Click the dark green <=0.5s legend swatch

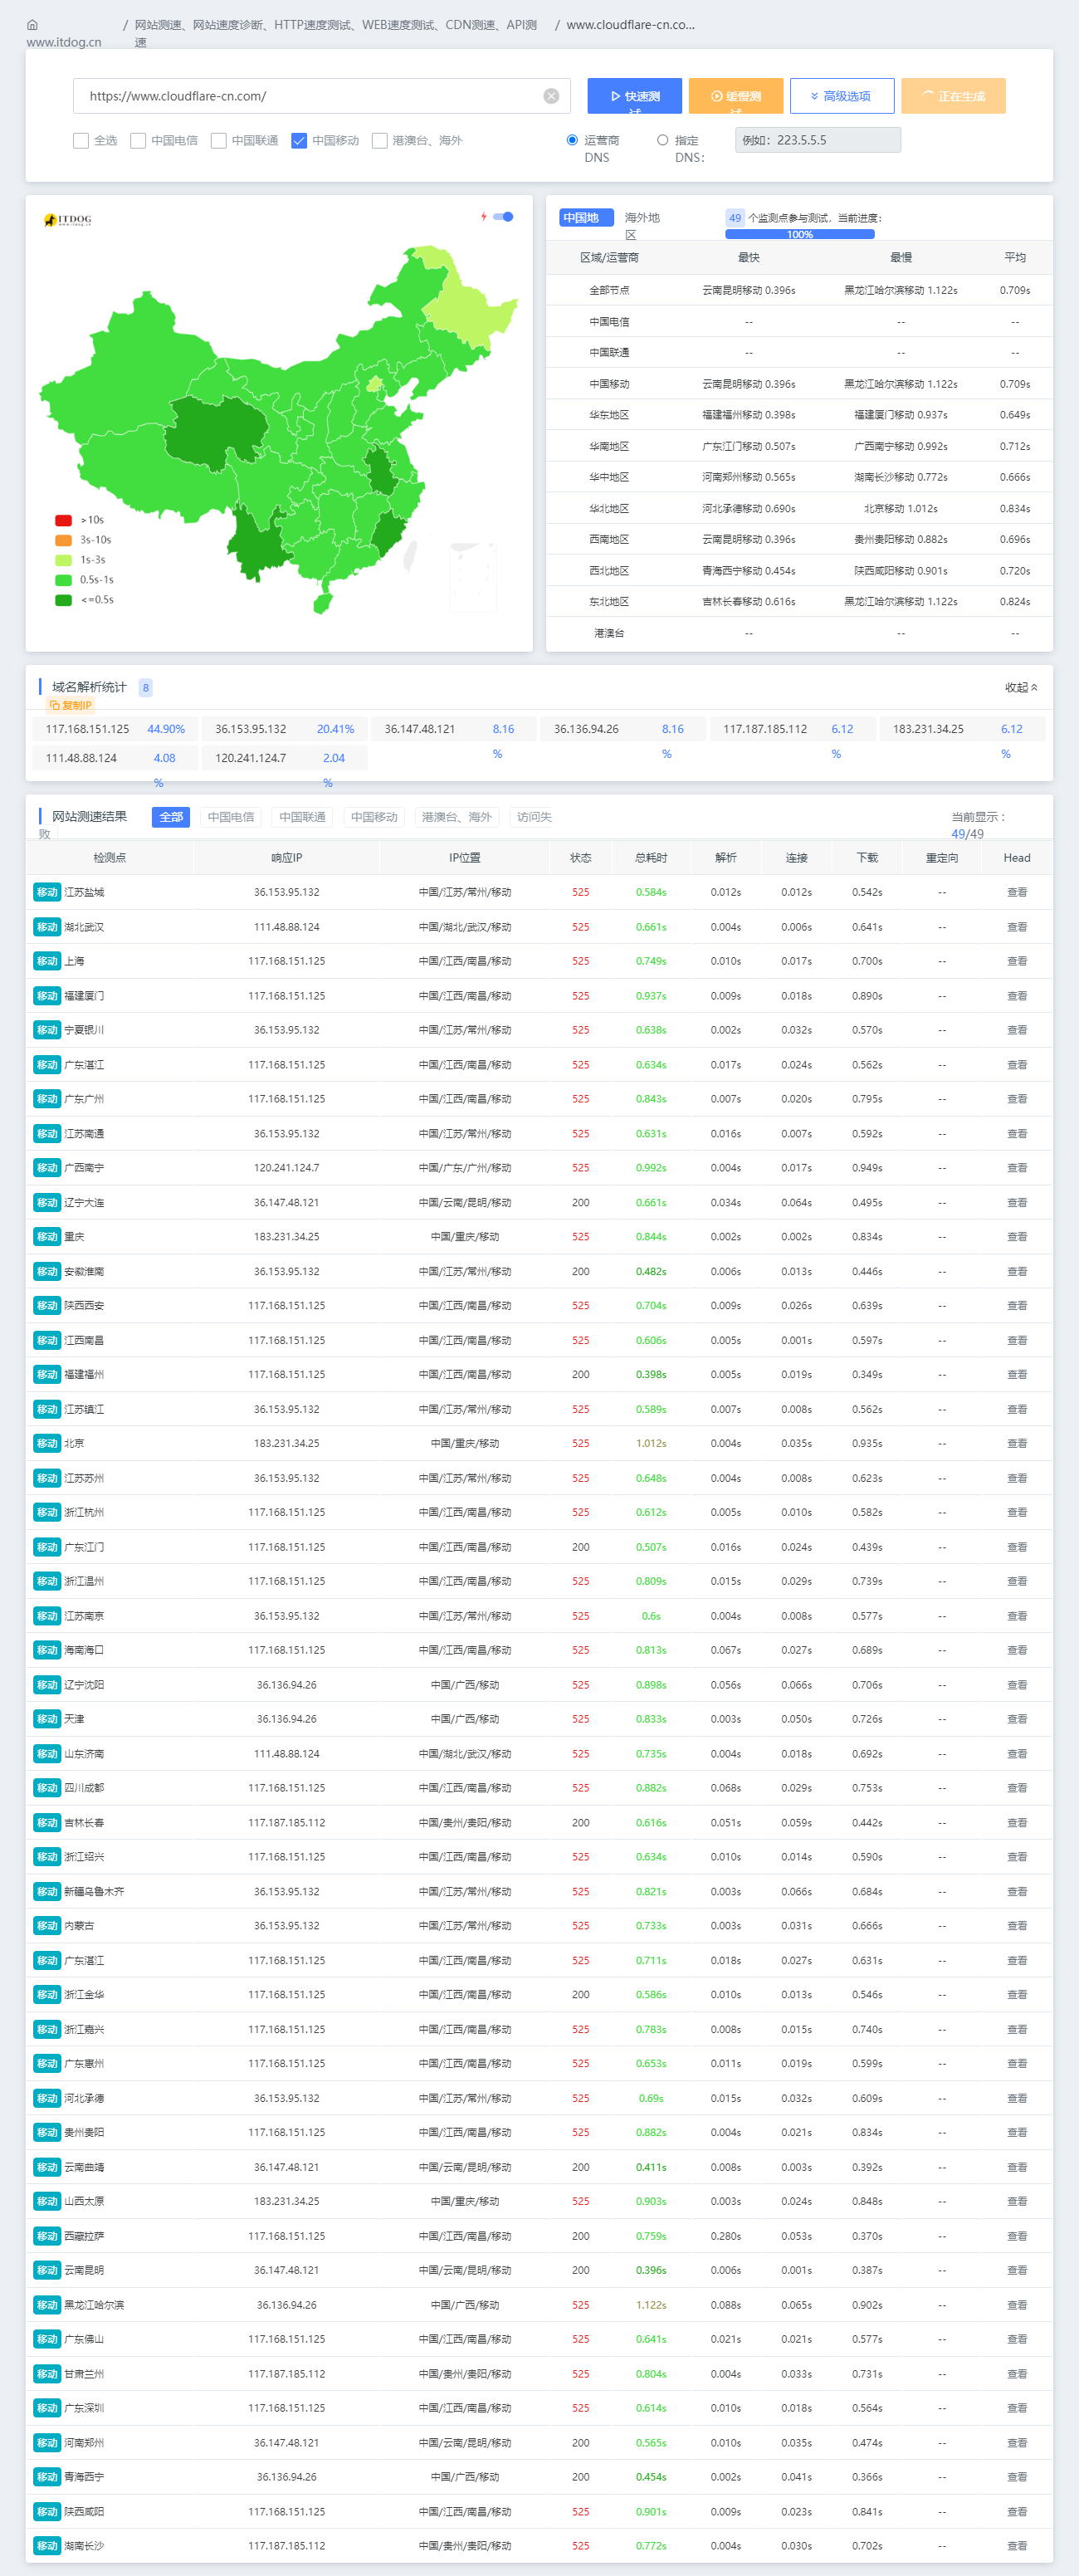pyautogui.click(x=63, y=600)
